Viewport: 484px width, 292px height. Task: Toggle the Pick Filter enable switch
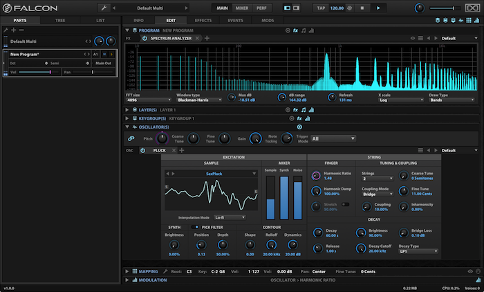196,227
